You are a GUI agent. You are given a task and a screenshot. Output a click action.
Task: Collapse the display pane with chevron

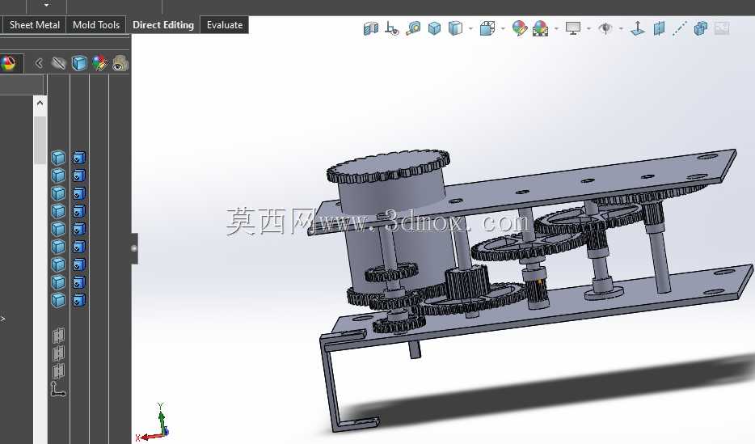pos(39,63)
